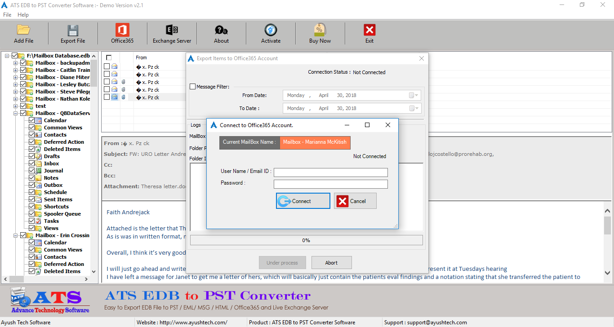
Task: Collapse the Mailbox - Erin Crossin tree node
Action: click(16, 235)
